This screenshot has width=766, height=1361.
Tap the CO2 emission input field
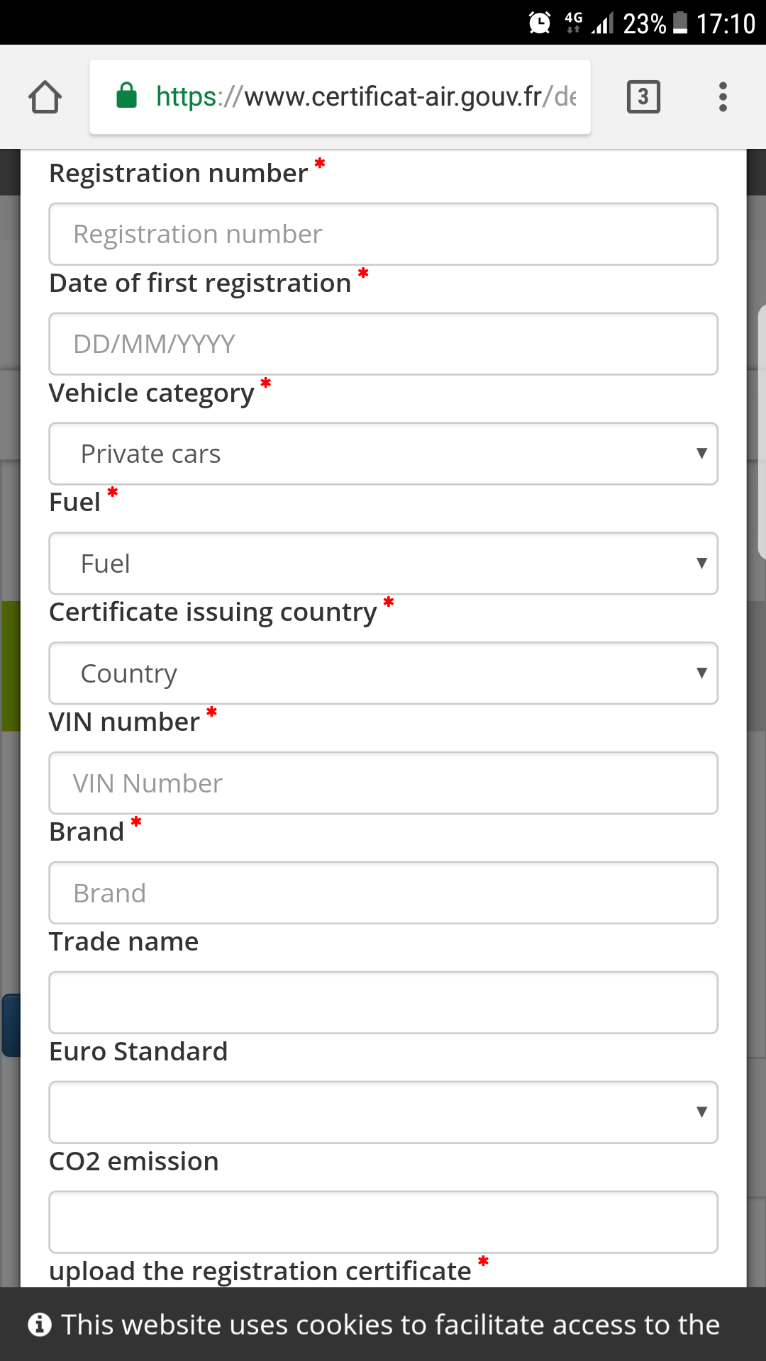pos(383,1222)
